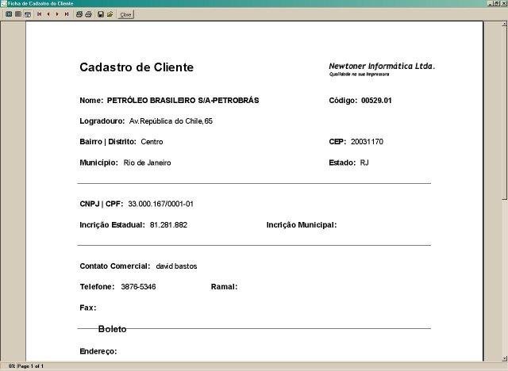The image size is (508, 371).
Task: Click the 'Cadastro de Cliente' heading
Action: tap(137, 67)
